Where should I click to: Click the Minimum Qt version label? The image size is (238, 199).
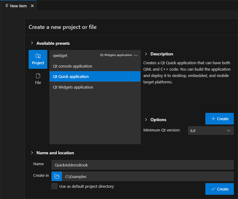tap(162, 130)
